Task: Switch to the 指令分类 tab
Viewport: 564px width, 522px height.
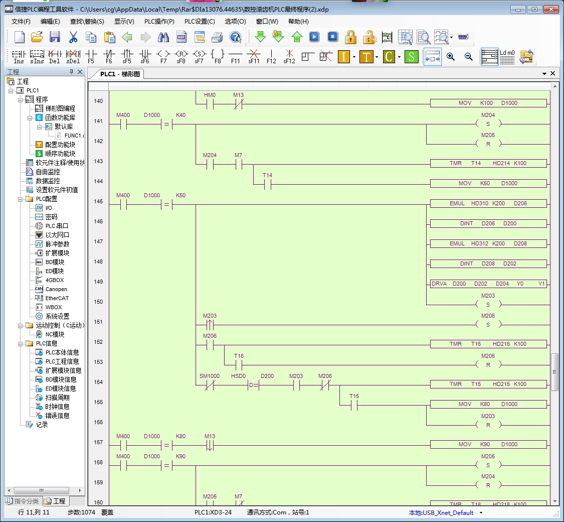Action: tap(23, 501)
